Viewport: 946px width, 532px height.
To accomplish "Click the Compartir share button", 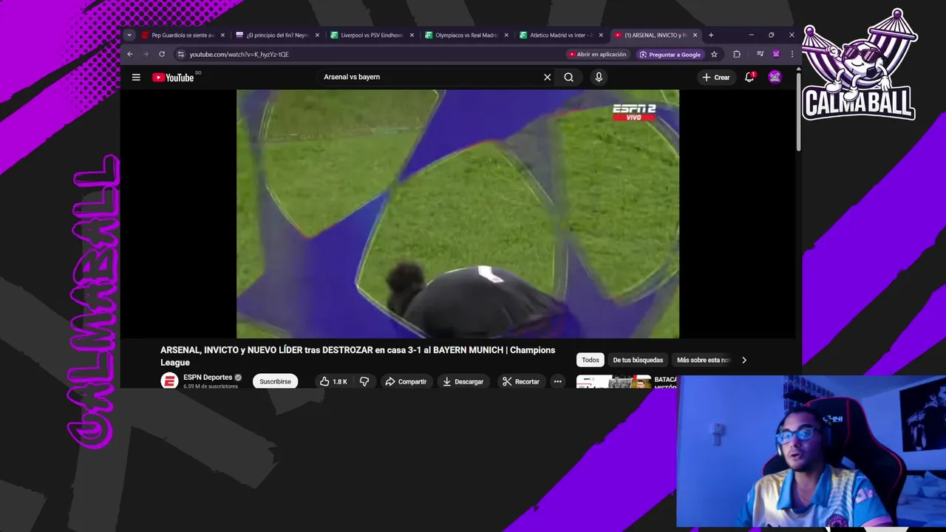I will coord(406,381).
